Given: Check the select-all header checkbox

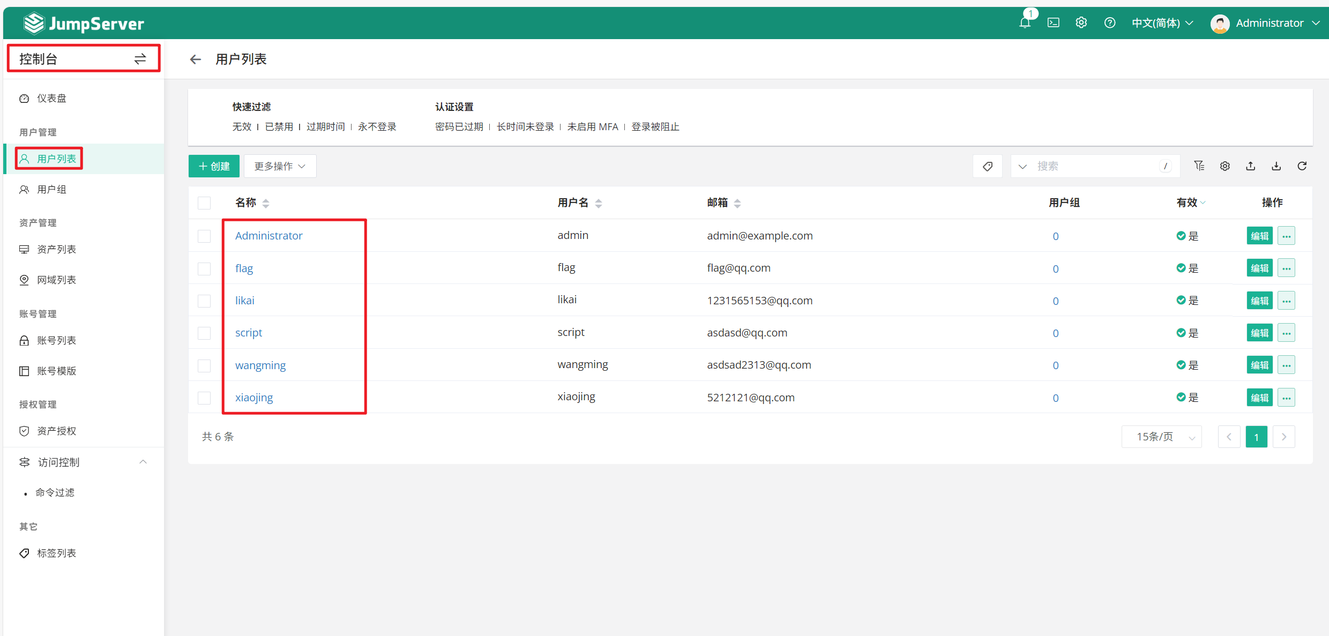Looking at the screenshot, I should click(204, 203).
